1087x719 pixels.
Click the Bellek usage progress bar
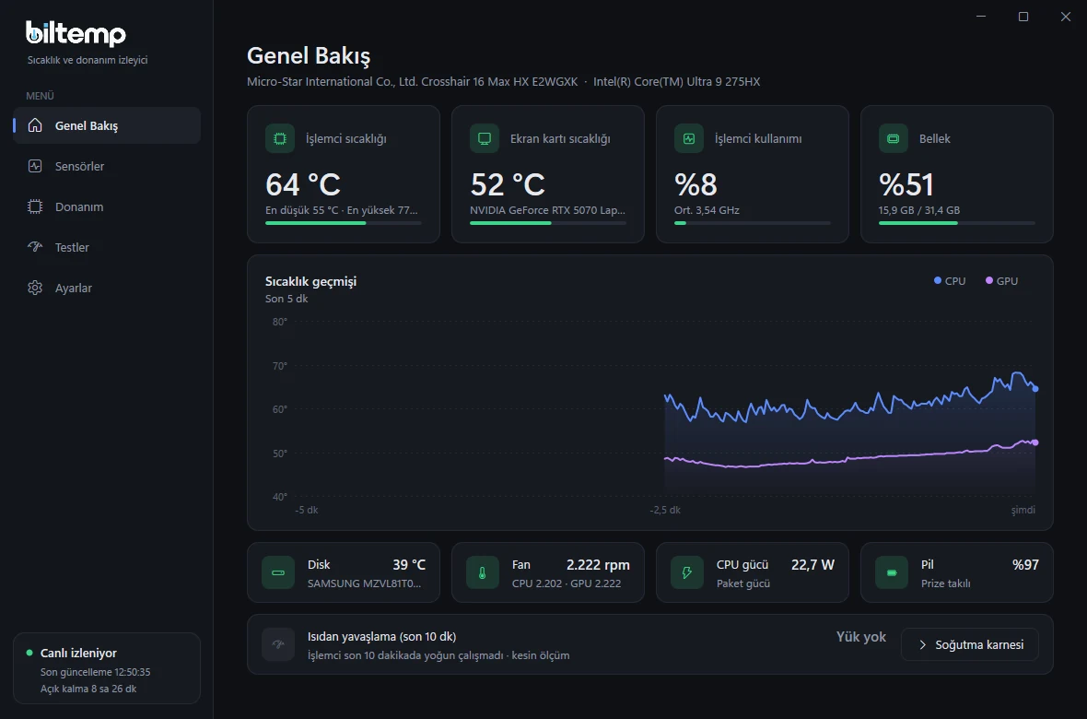(957, 223)
